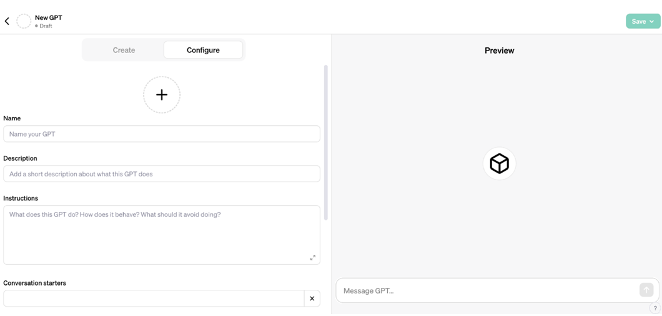Select the Configure tab

pos(203,50)
